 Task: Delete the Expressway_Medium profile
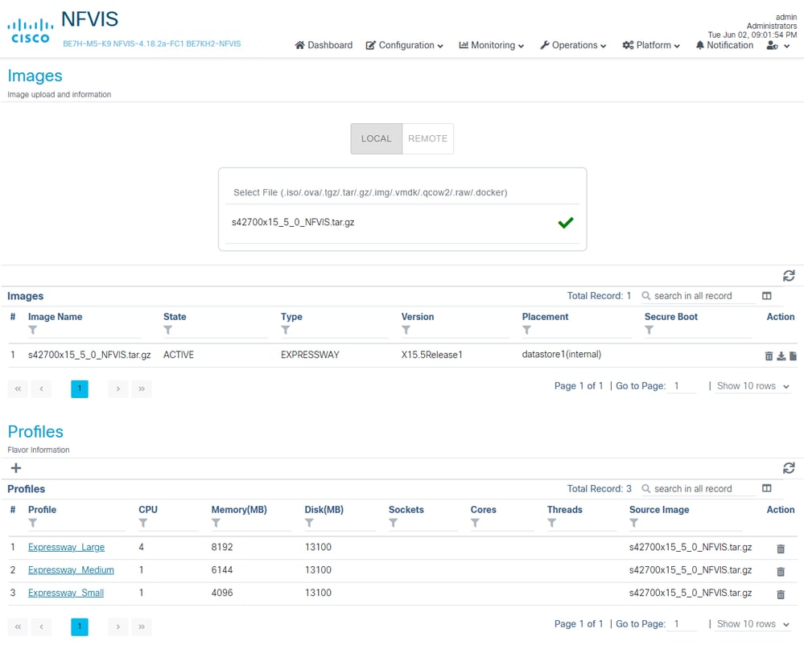click(x=781, y=571)
